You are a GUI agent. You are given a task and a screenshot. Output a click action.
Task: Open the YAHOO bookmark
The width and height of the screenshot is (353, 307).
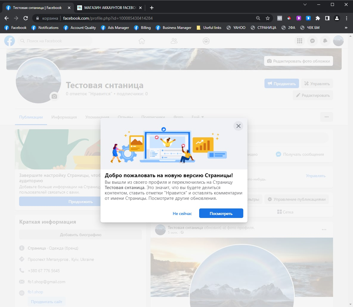click(236, 28)
